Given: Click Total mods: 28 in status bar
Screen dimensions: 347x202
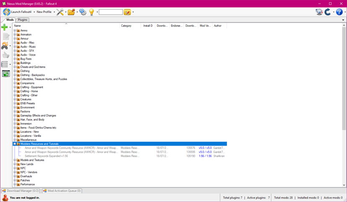Looking at the screenshot, I should tap(283, 197).
